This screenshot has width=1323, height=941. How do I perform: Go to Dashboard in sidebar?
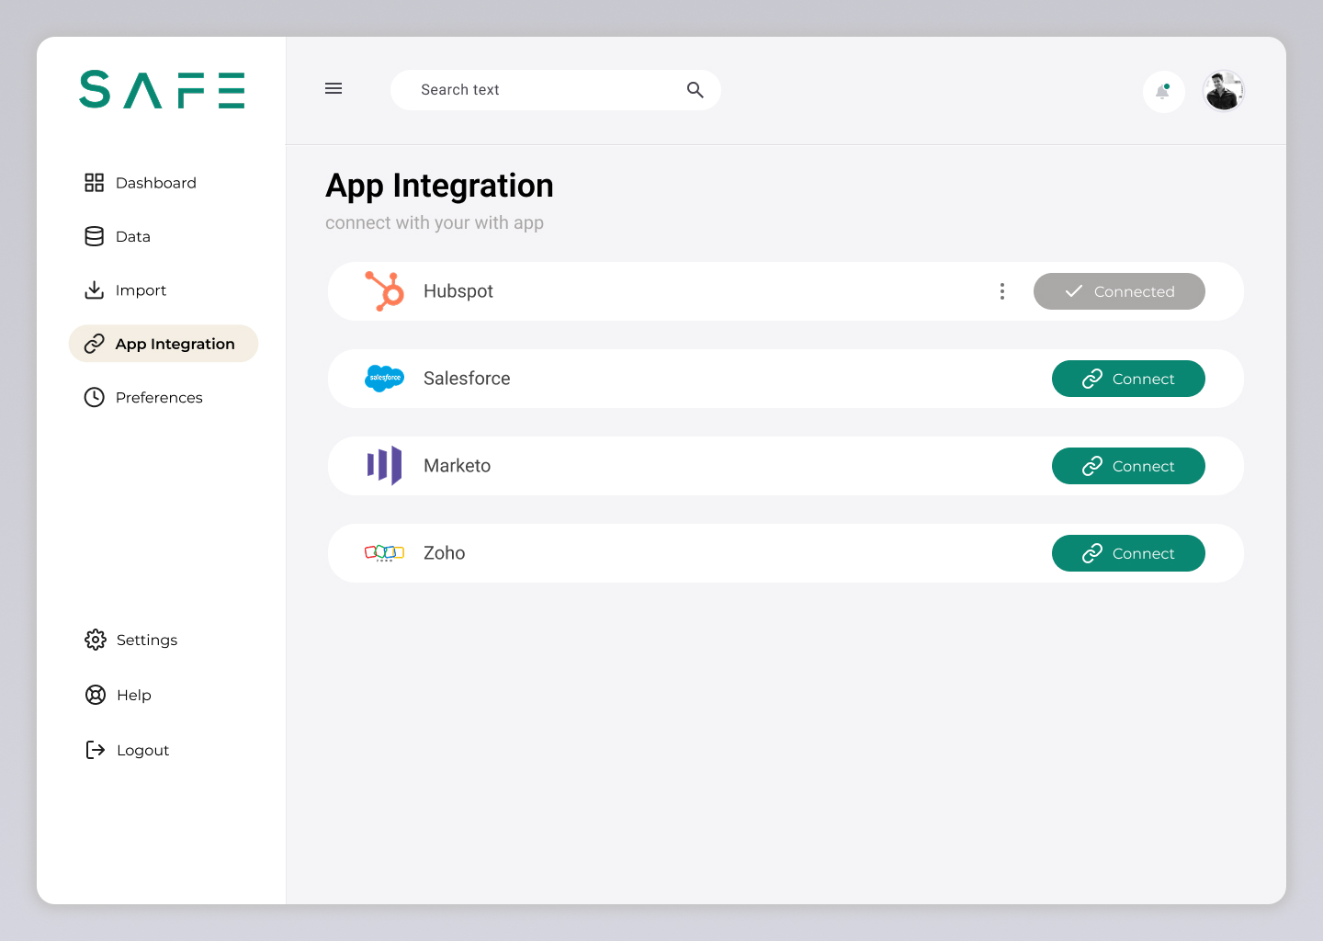point(154,183)
